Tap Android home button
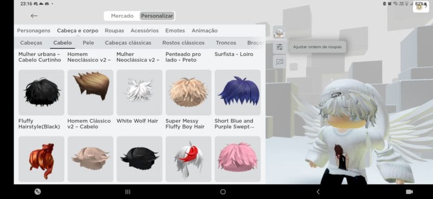The height and width of the screenshot is (199, 433). (x=223, y=192)
